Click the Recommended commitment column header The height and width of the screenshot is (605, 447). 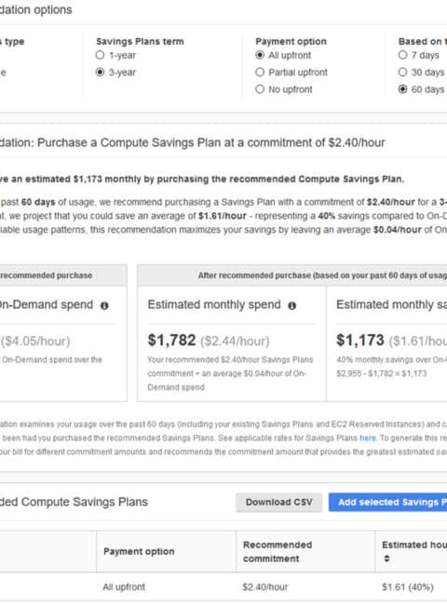pyautogui.click(x=278, y=551)
